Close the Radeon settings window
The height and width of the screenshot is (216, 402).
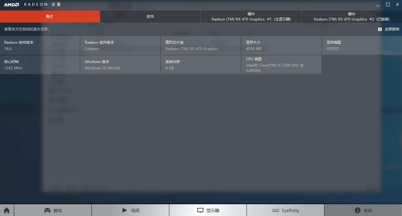397,5
